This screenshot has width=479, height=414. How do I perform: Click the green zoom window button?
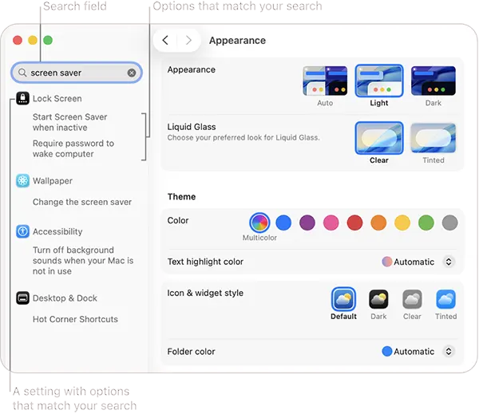pos(48,40)
